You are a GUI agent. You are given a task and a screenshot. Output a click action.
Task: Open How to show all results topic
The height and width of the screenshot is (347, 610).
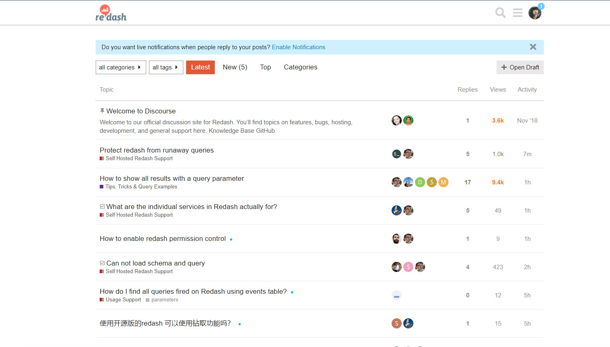pos(172,178)
